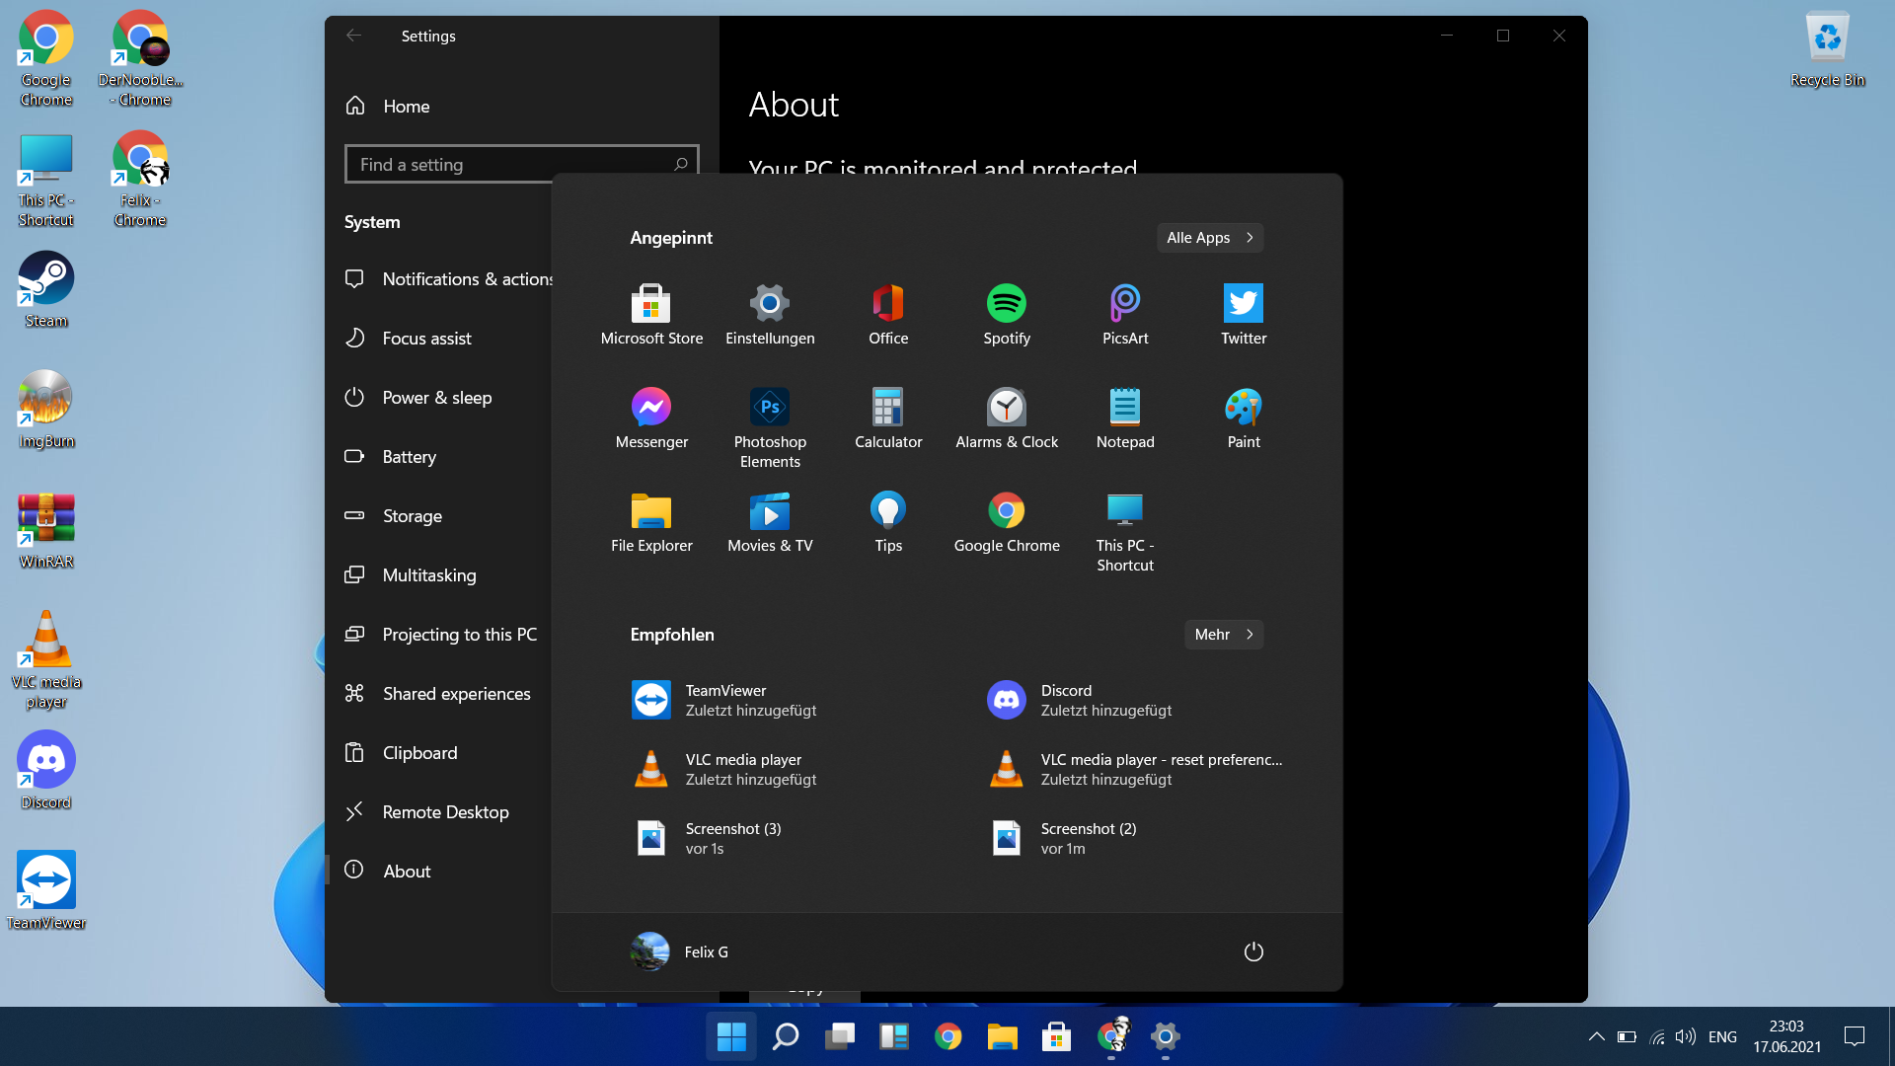Image resolution: width=1895 pixels, height=1066 pixels.
Task: Click Power & sleep settings option
Action: (x=436, y=397)
